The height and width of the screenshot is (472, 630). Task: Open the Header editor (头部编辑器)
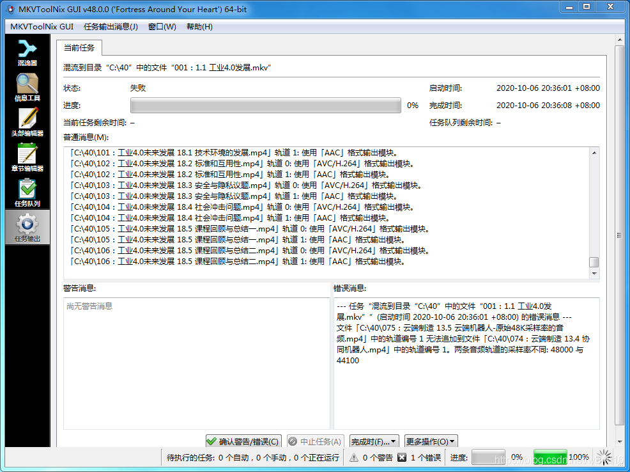pyautogui.click(x=27, y=122)
